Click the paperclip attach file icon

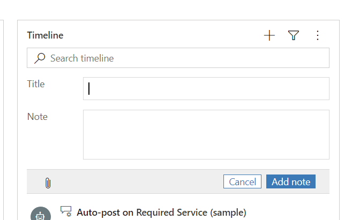tap(48, 183)
